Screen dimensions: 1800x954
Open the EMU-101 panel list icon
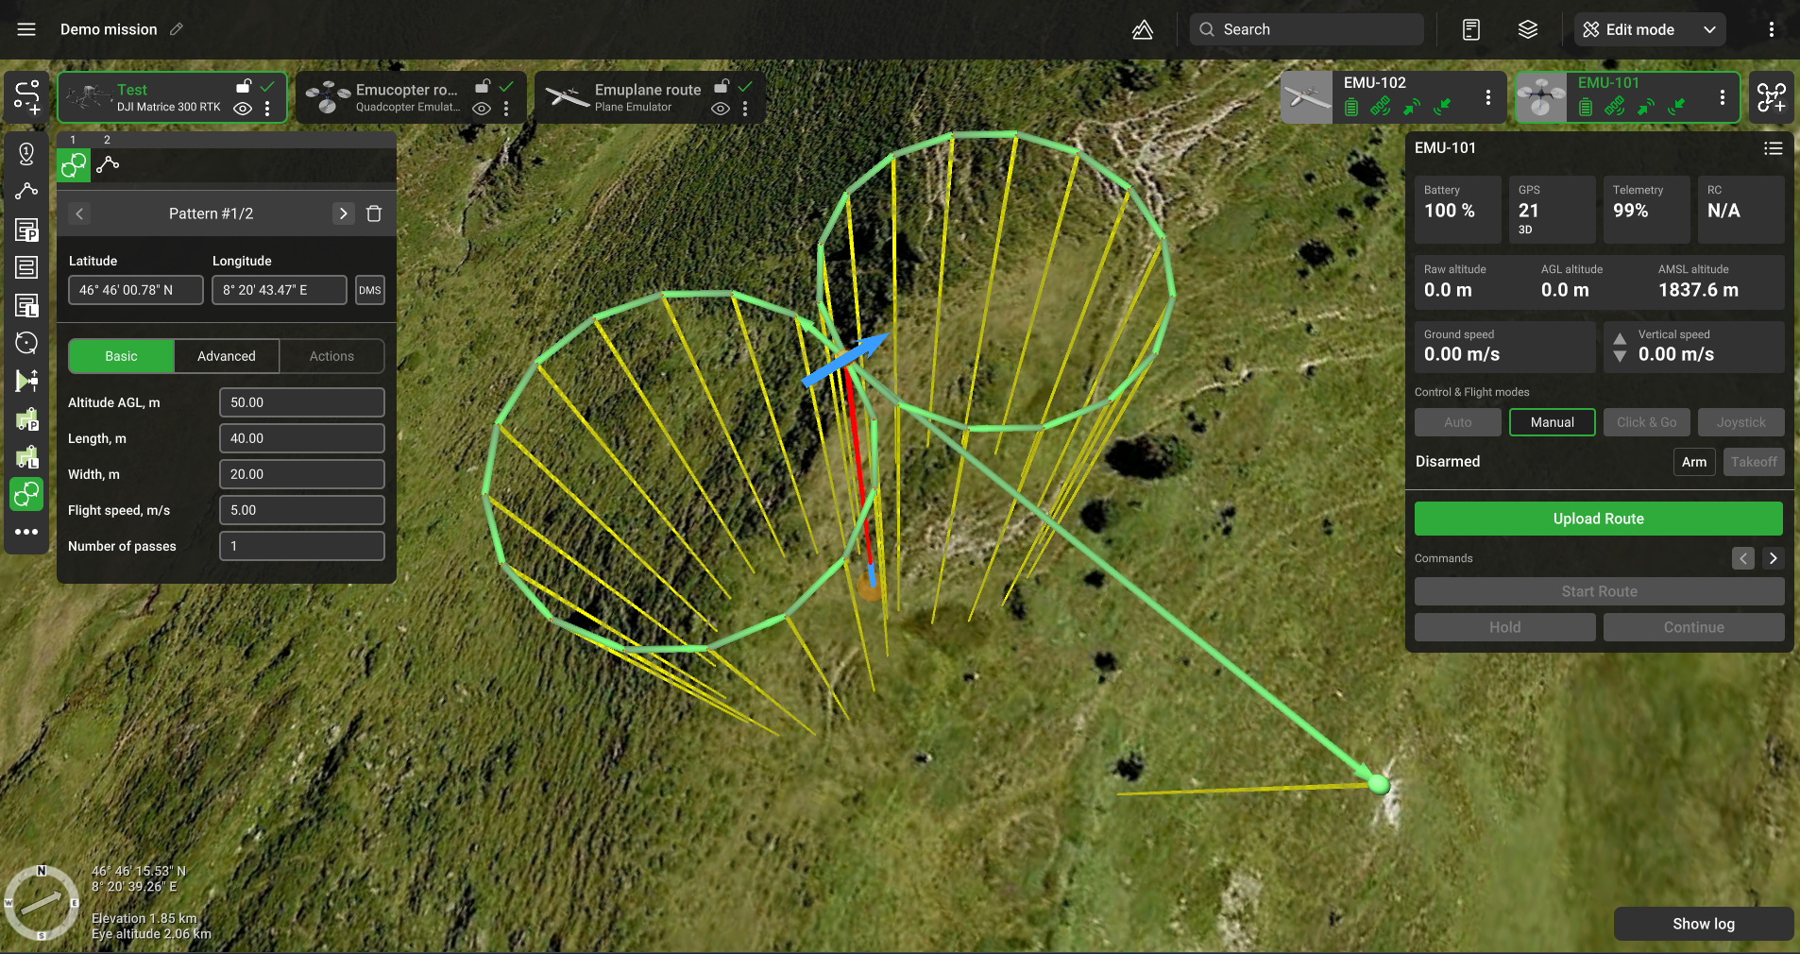coord(1773,148)
